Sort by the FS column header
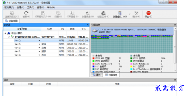 [x=63, y=29]
